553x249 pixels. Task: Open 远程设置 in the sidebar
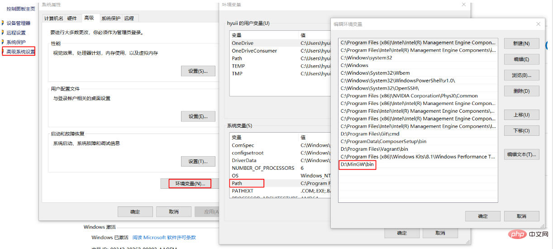(16, 33)
